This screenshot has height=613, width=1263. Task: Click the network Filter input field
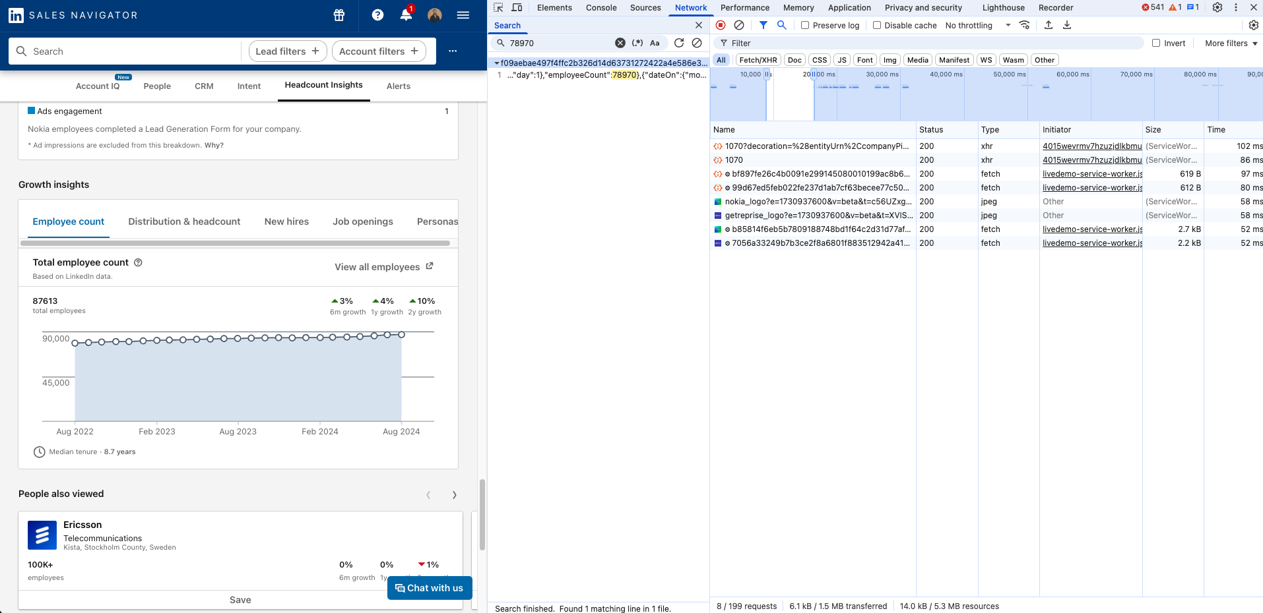[930, 43]
